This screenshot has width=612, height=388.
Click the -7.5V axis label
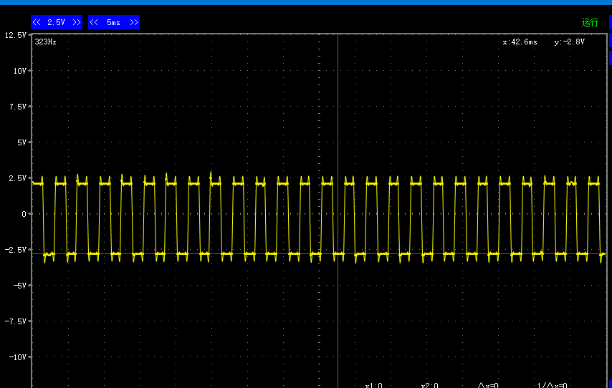coord(15,321)
